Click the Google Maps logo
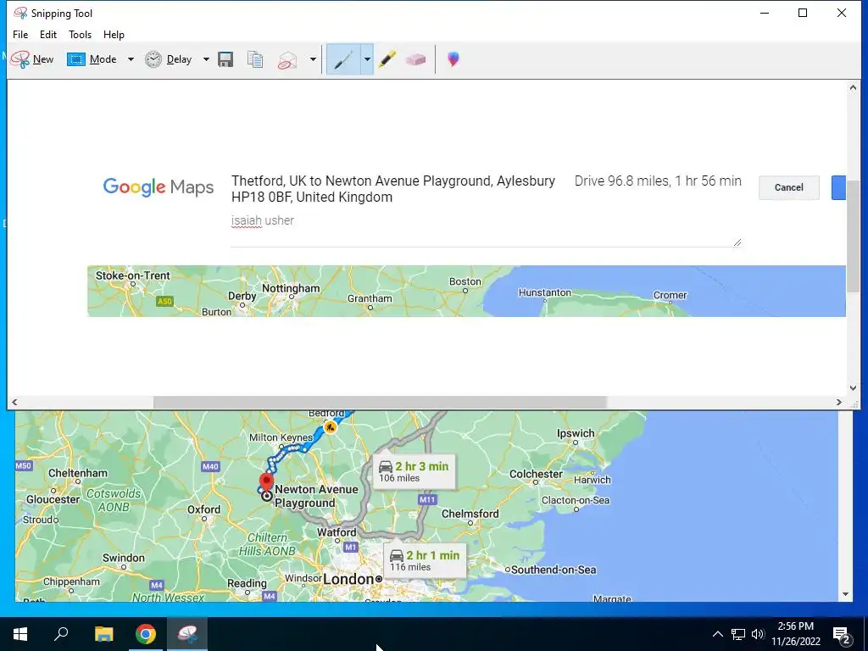 tap(159, 187)
